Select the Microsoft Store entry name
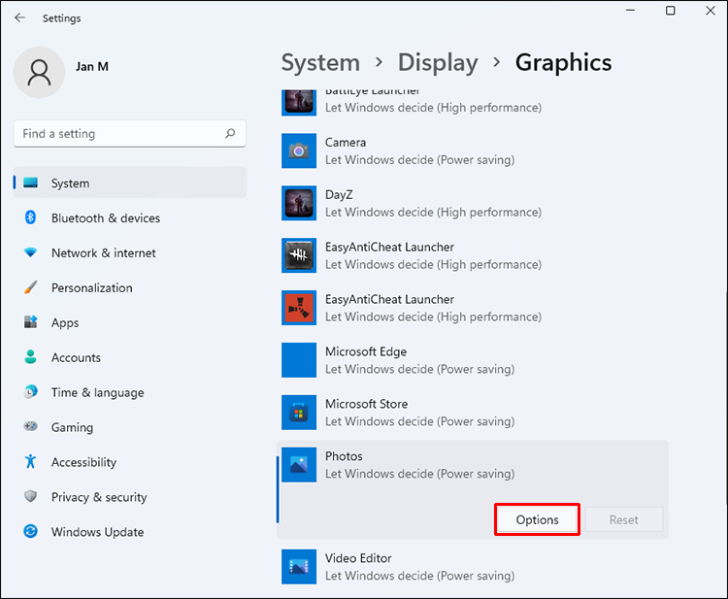The image size is (728, 599). coord(366,404)
